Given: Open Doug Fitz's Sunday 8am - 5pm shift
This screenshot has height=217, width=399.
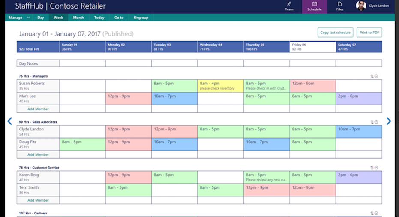Looking at the screenshot, I should (82, 144).
